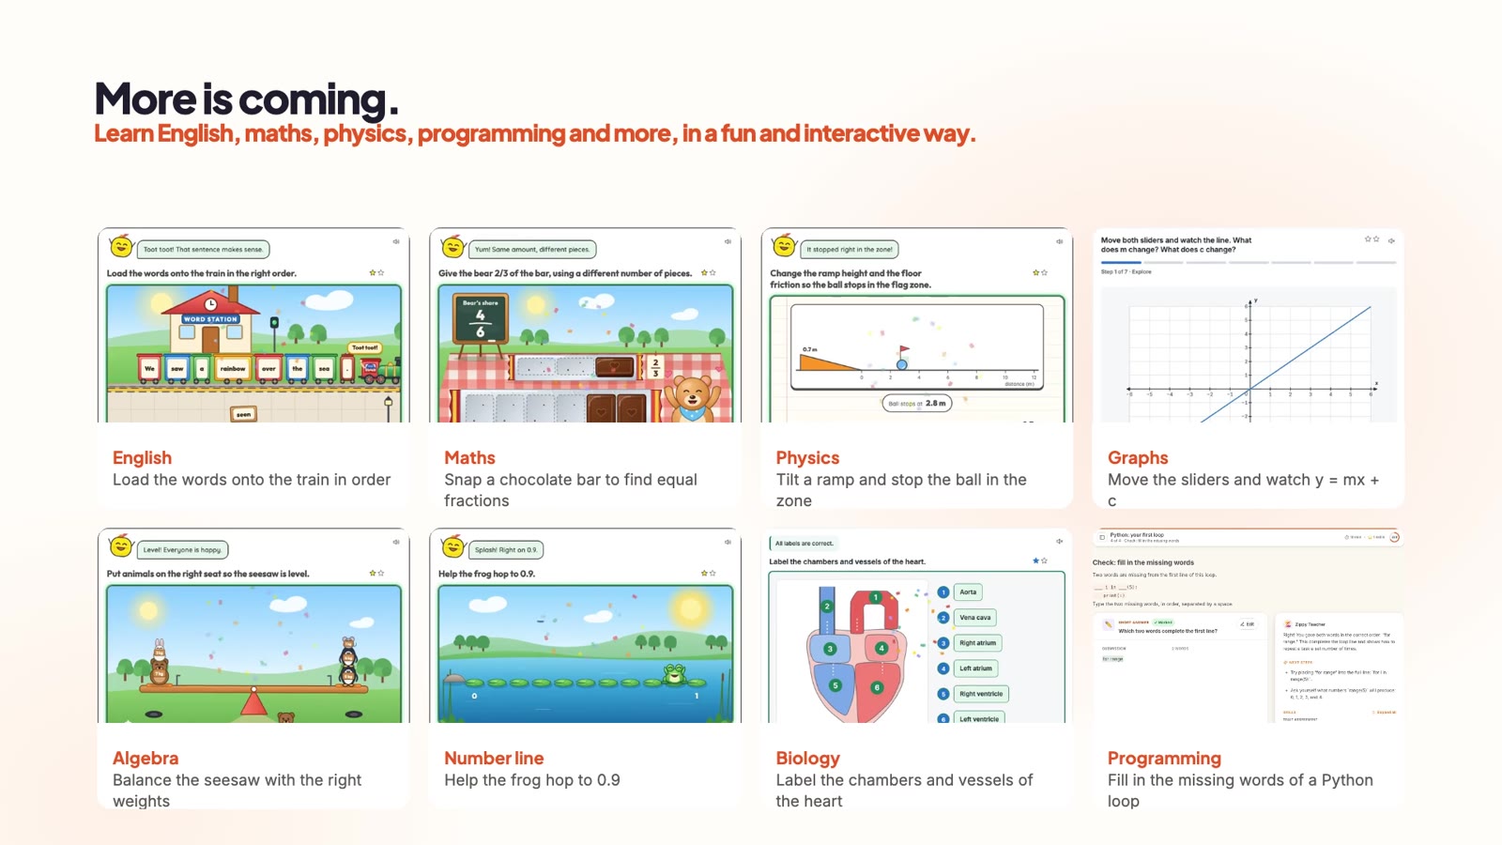Click the speaker icon in the Number line thumbnail

pyautogui.click(x=728, y=542)
